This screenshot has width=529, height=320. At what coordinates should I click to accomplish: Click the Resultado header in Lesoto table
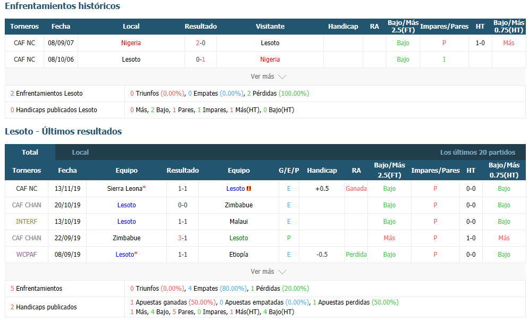pos(182,170)
